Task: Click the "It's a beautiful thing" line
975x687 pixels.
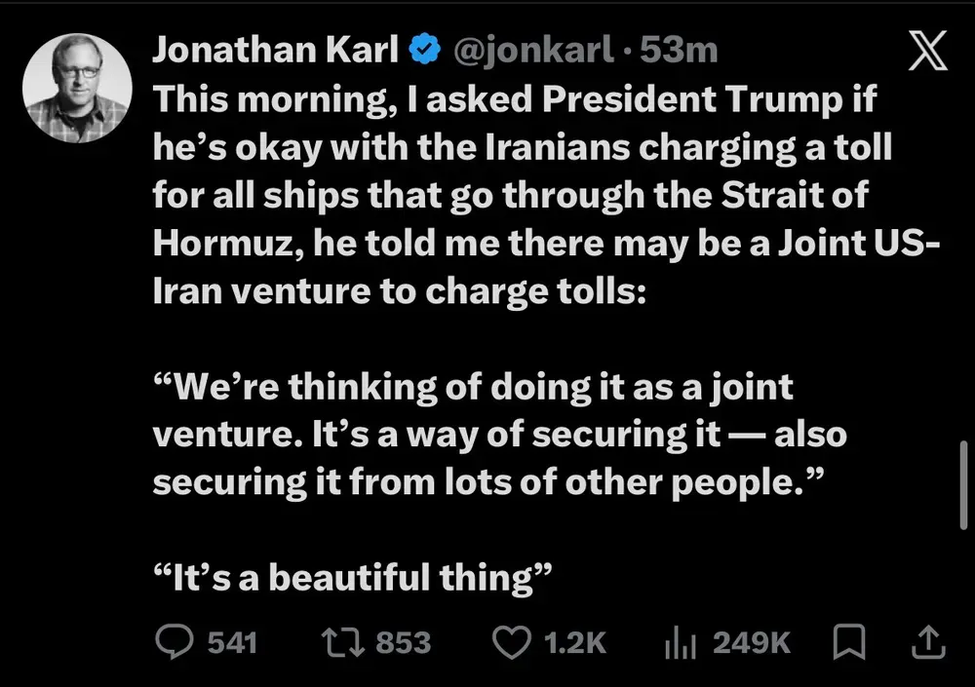Action: [353, 577]
